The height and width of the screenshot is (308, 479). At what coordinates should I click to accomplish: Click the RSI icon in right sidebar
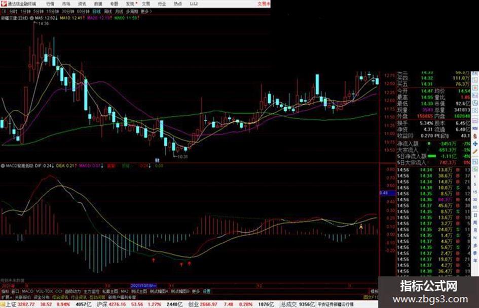[x=475, y=128]
